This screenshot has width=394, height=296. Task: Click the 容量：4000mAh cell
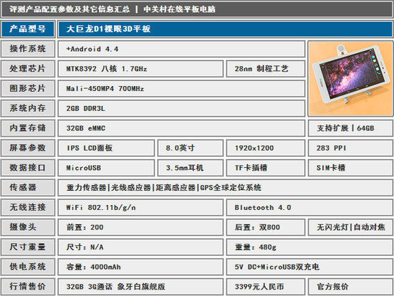point(140,267)
